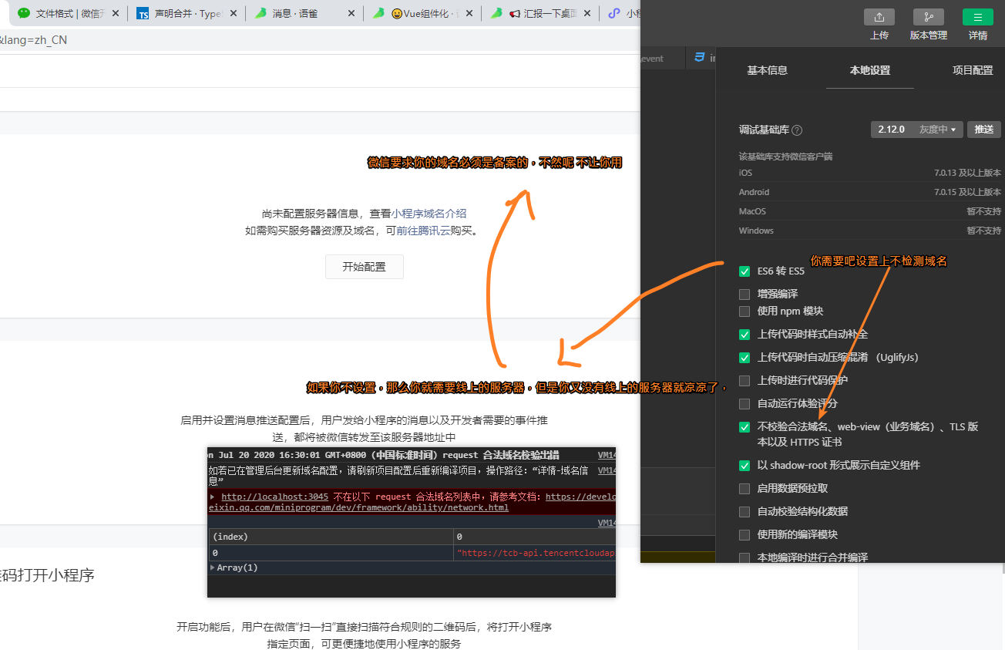
Task: Toggle 上传代码时自动压缩混淆 checkbox
Action: [745, 358]
